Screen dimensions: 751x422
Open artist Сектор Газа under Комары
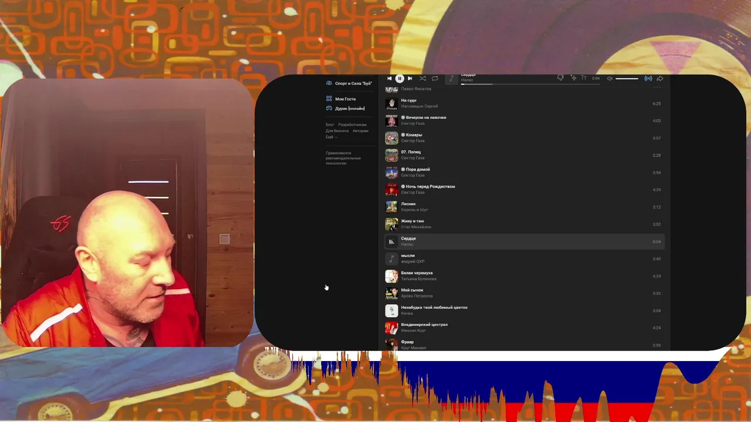click(412, 141)
